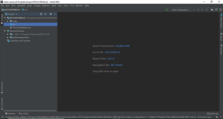The width and height of the screenshot is (223, 119).
Task: Open the Code menu
Action: [29, 6]
